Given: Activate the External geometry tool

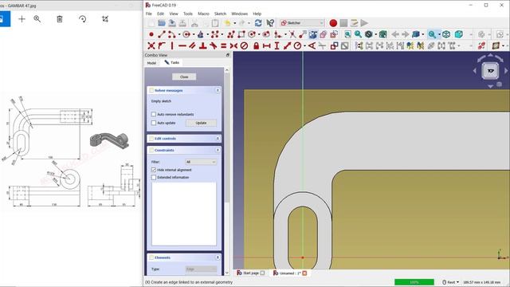Looking at the screenshot, I should tap(313, 34).
